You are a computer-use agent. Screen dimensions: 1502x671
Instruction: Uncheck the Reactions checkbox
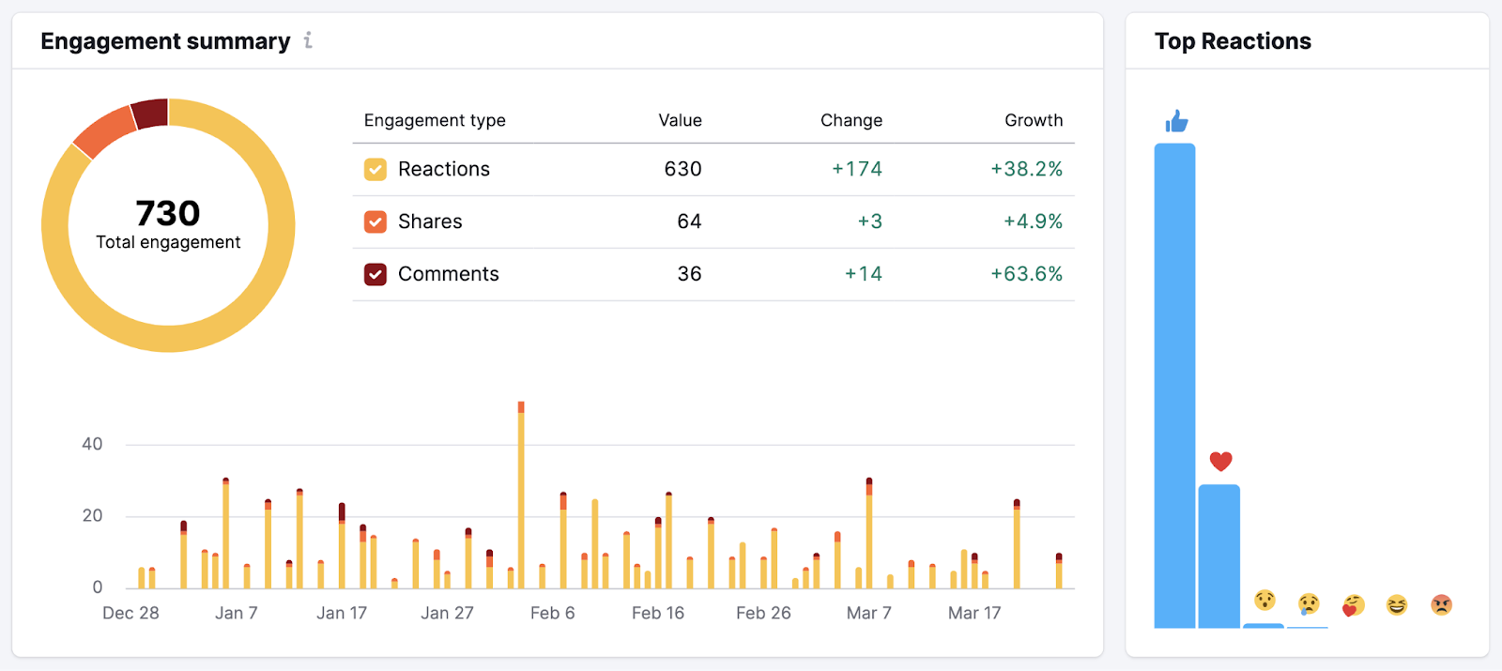375,169
